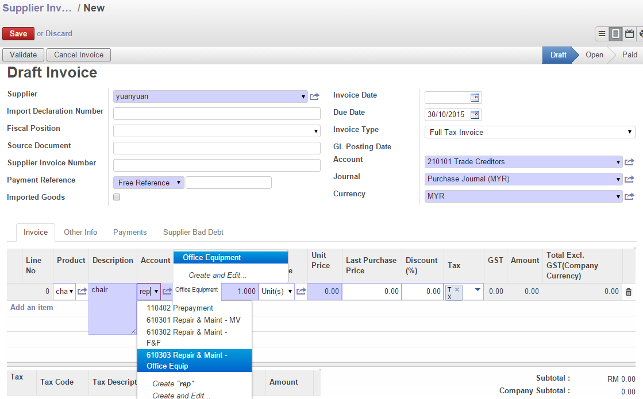Screen dimensions: 643x399
Task: Click Add an item to create a line
Action: click(x=31, y=308)
